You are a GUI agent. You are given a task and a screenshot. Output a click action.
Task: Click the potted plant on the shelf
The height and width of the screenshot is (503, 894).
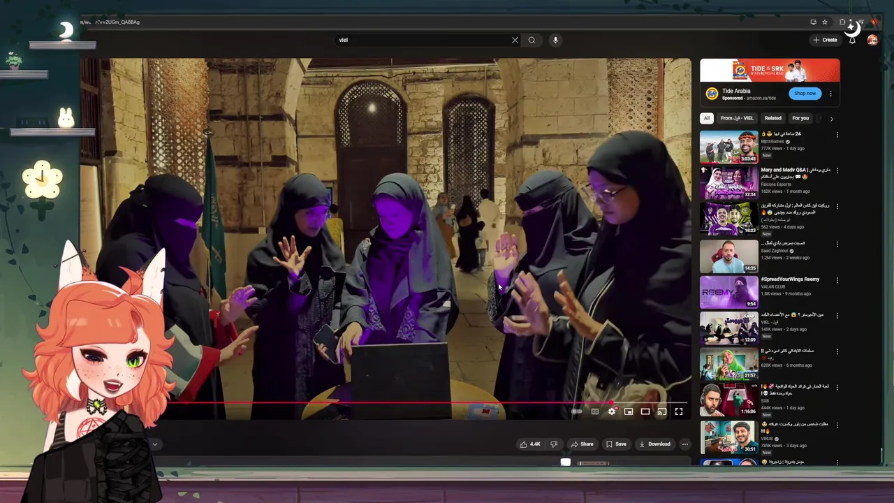(x=13, y=61)
